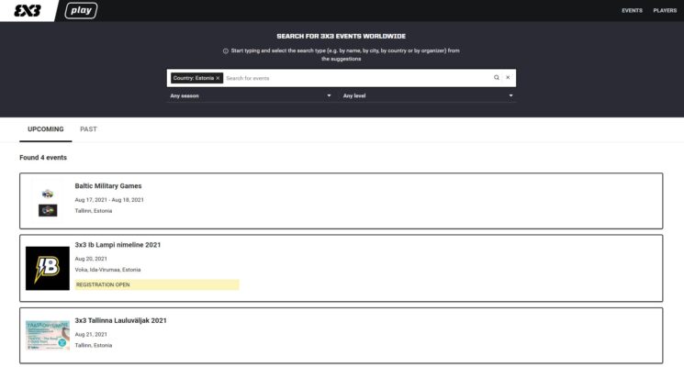
Task: Click the play logo badge
Action: click(82, 11)
